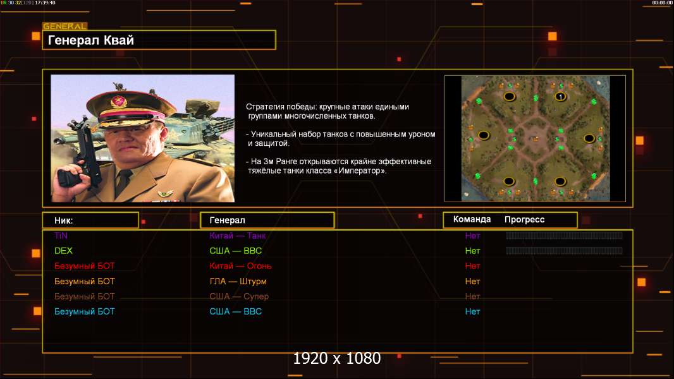674x379 pixels.
Task: Click the orange 'Нет' team value
Action: 472,282
